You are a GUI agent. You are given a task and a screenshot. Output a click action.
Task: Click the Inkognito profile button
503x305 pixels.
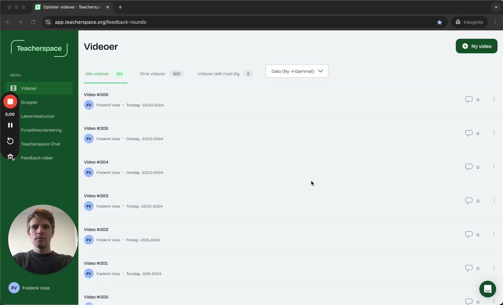[469, 22]
